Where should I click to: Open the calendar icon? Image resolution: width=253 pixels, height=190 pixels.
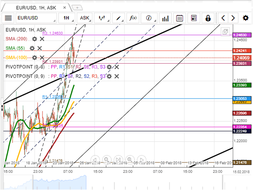pos(180,18)
